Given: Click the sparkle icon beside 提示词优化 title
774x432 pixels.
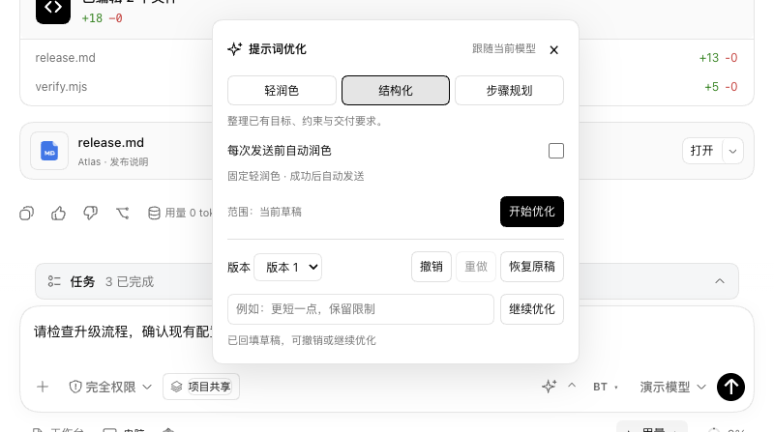Looking at the screenshot, I should coord(235,49).
